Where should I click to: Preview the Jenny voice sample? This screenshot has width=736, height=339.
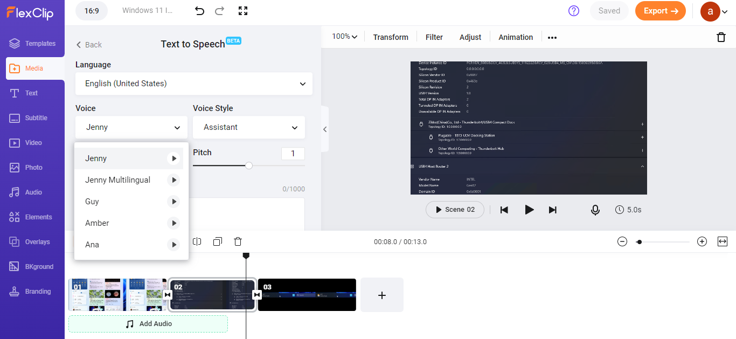173,158
